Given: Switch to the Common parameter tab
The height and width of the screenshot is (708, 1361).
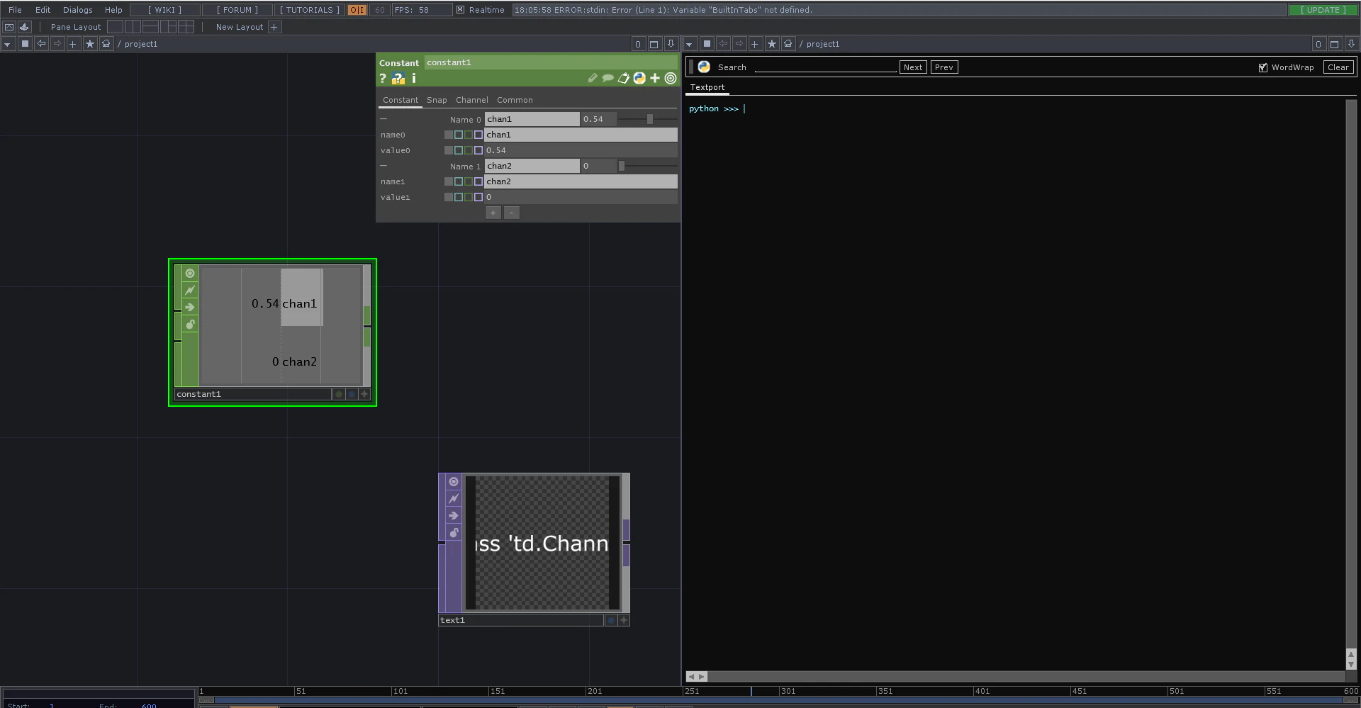Looking at the screenshot, I should [515, 100].
